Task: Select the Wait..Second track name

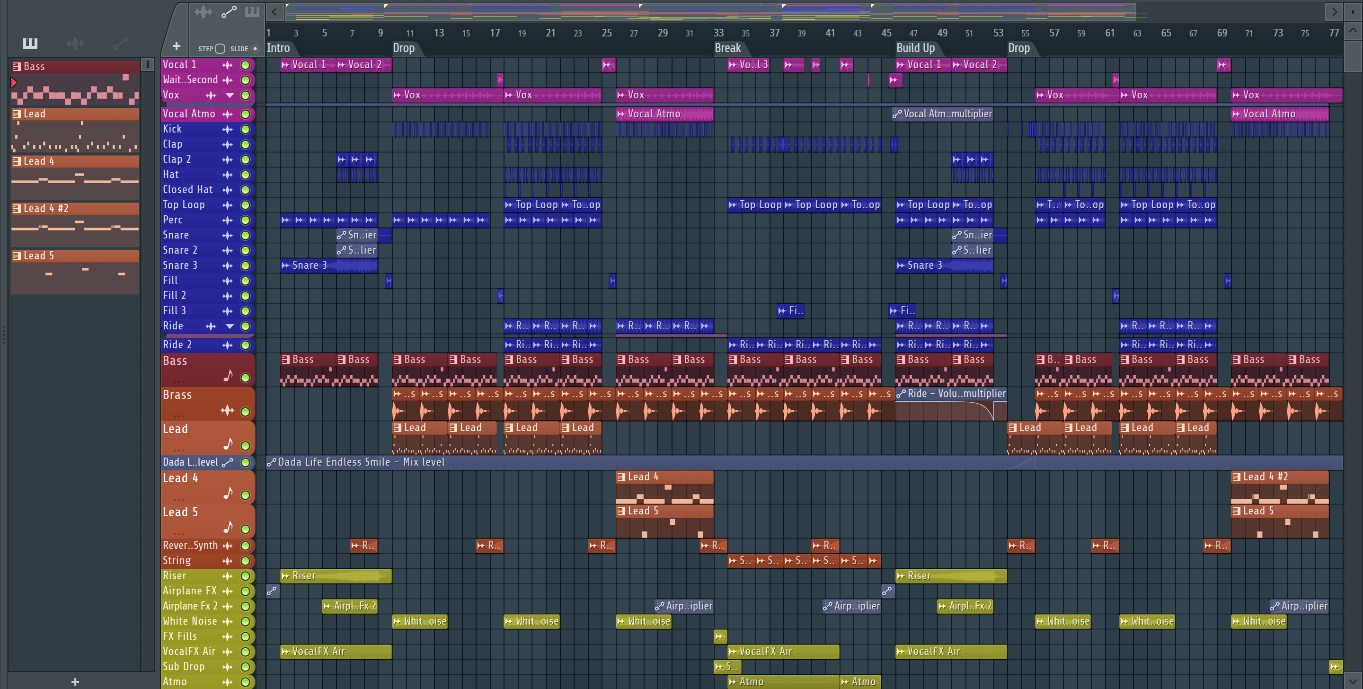Action: tap(190, 80)
